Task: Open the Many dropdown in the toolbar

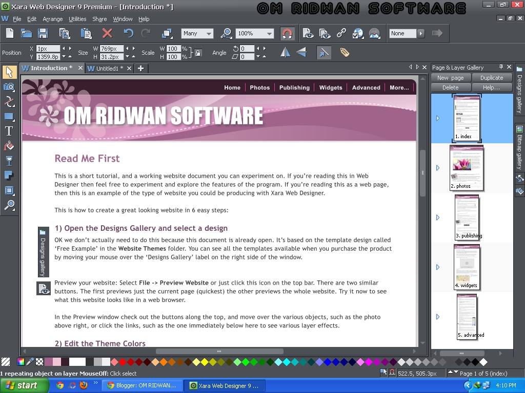Action: pyautogui.click(x=197, y=33)
